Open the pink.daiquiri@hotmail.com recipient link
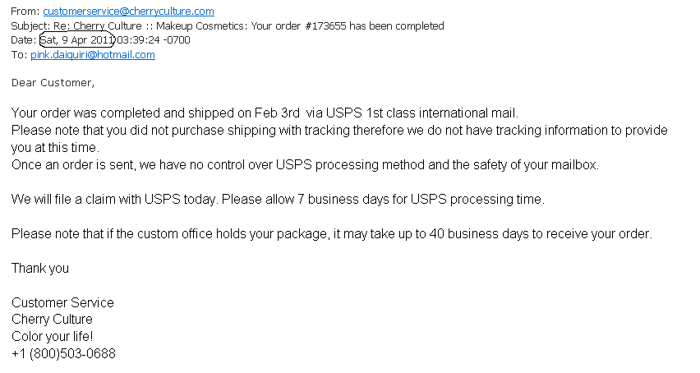 [93, 55]
